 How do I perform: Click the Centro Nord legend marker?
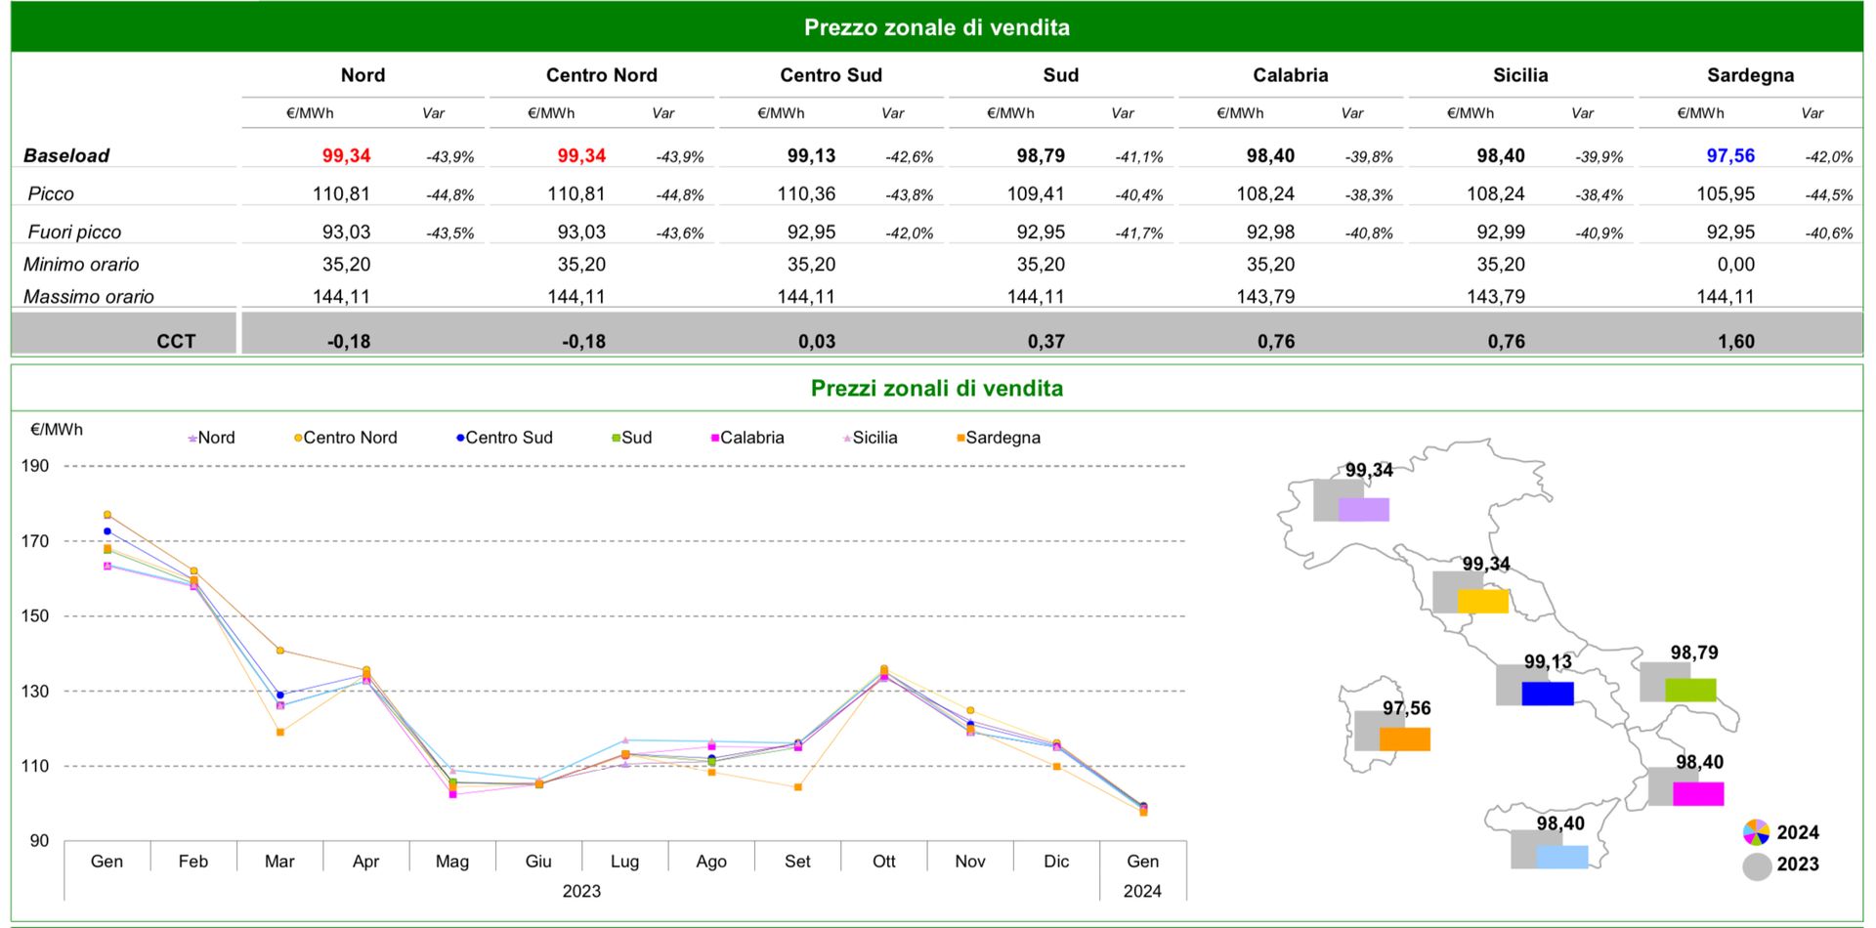(x=298, y=439)
